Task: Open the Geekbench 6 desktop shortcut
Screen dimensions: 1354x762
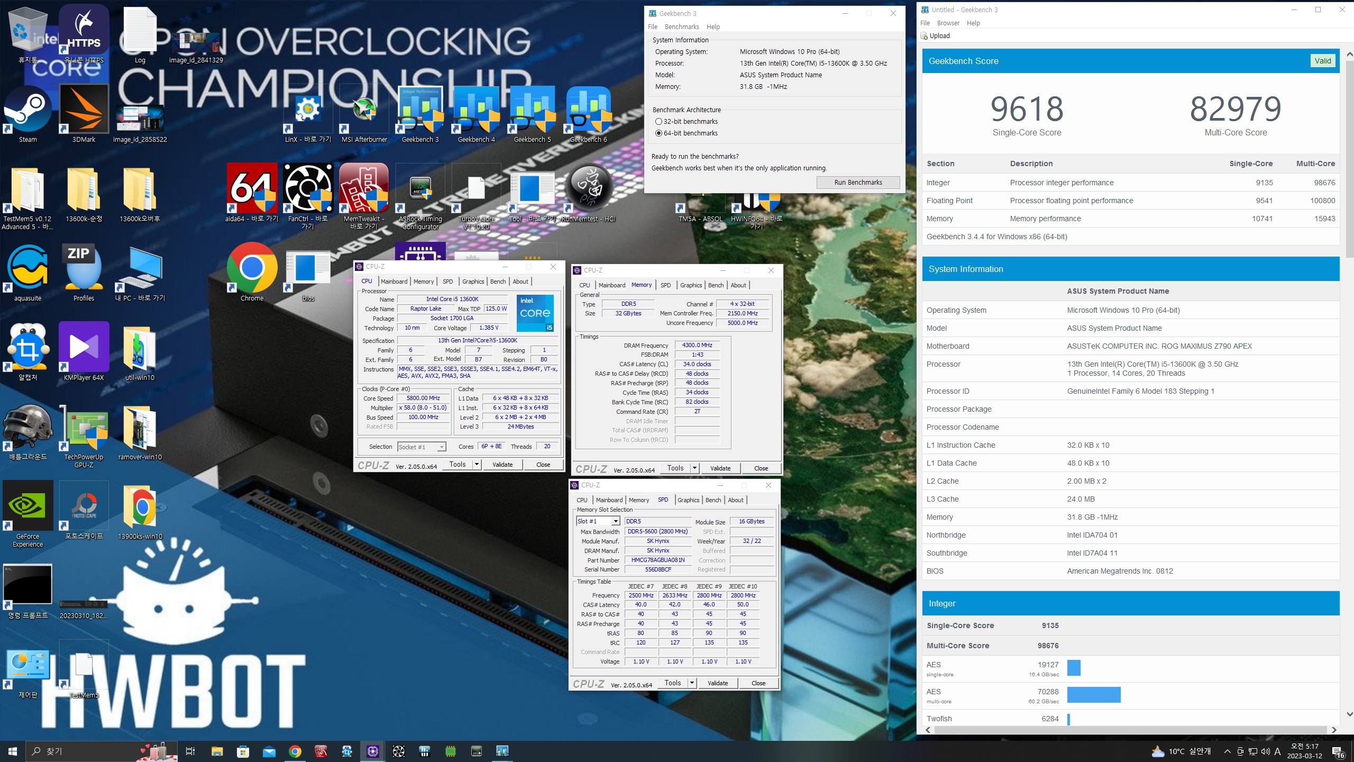Action: [x=589, y=114]
